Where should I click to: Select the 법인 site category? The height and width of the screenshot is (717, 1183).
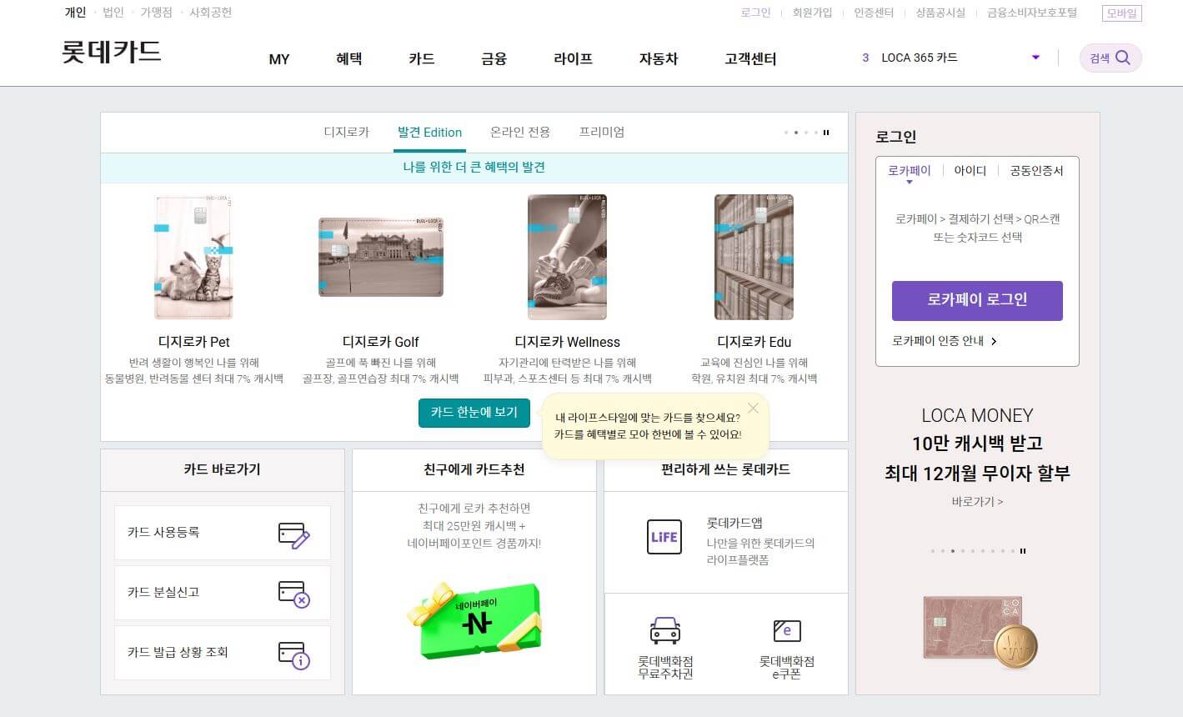[113, 13]
